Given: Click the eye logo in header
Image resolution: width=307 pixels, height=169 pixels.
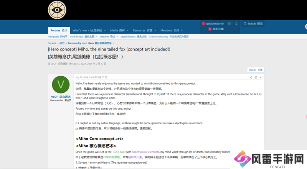Looking at the screenshot, I should click(57, 10).
